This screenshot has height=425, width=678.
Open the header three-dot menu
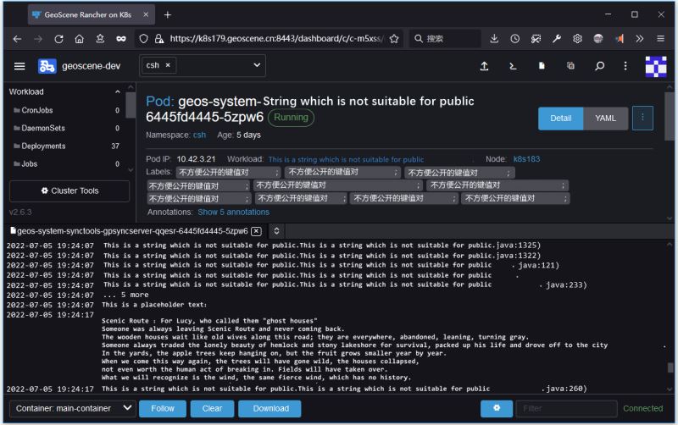[x=625, y=66]
